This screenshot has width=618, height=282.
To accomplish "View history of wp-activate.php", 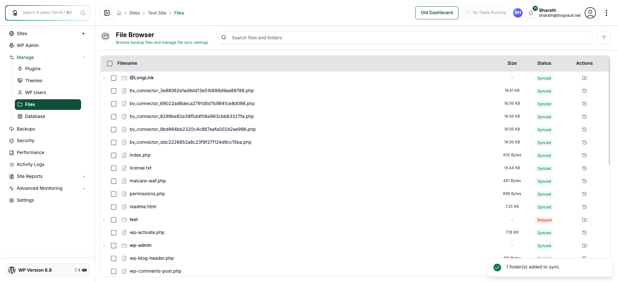I will tap(585, 233).
